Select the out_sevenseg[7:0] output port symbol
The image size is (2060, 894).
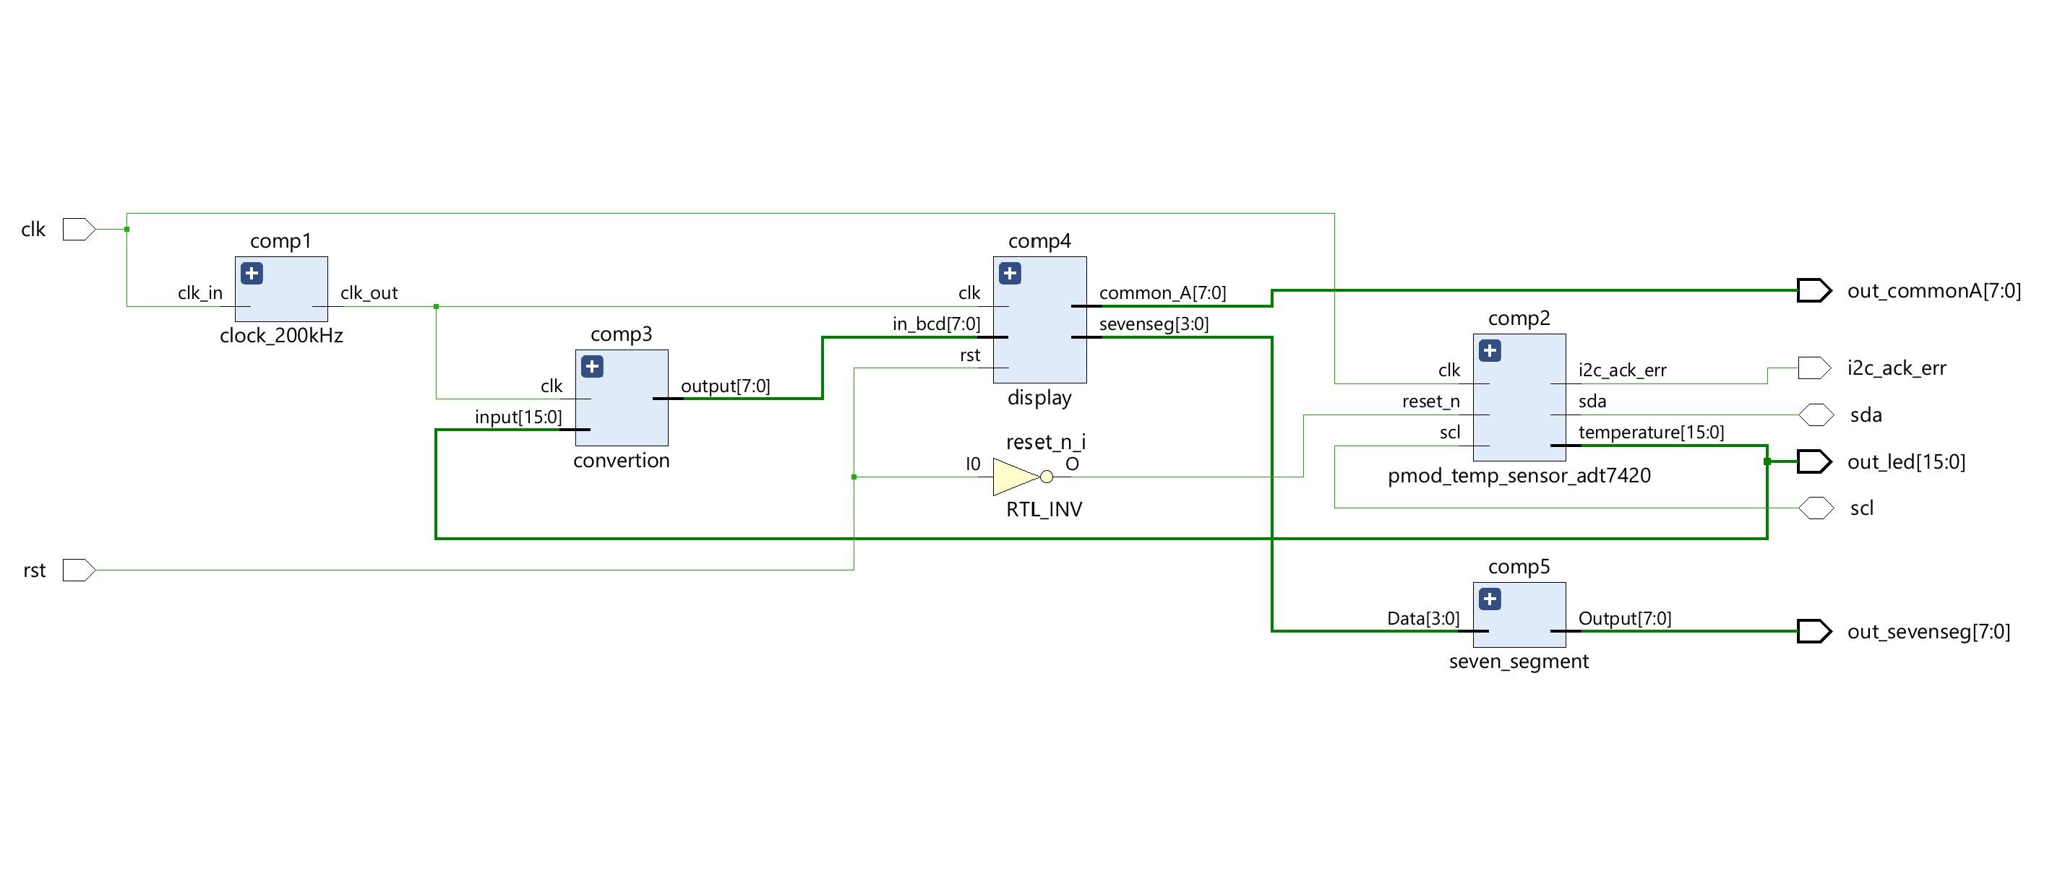pos(1814,632)
